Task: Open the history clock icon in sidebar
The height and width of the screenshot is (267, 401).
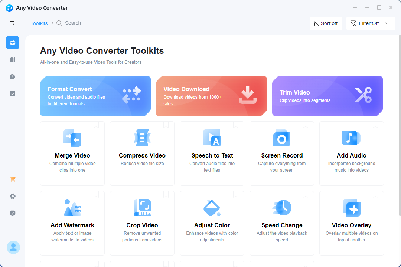Action: pyautogui.click(x=13, y=77)
